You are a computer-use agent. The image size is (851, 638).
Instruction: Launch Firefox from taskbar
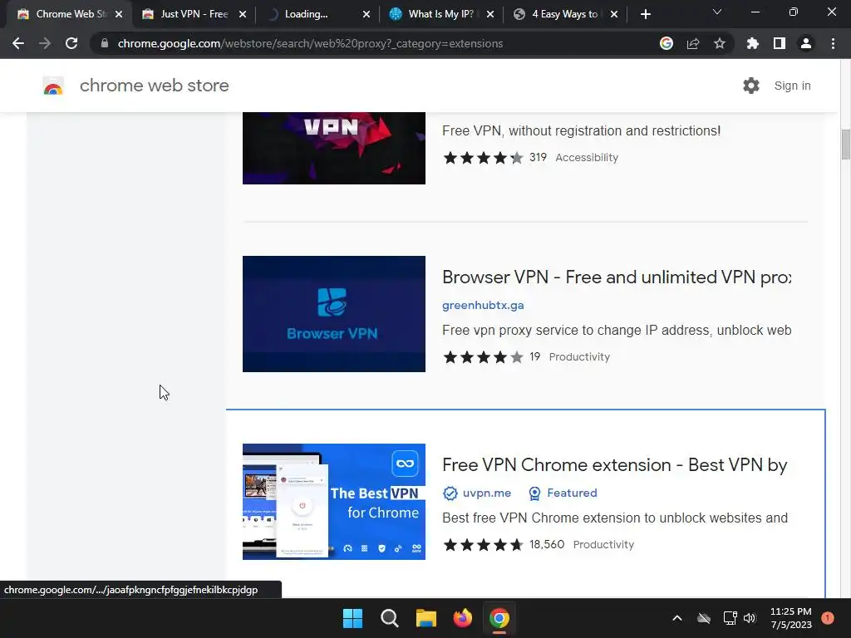pos(462,618)
